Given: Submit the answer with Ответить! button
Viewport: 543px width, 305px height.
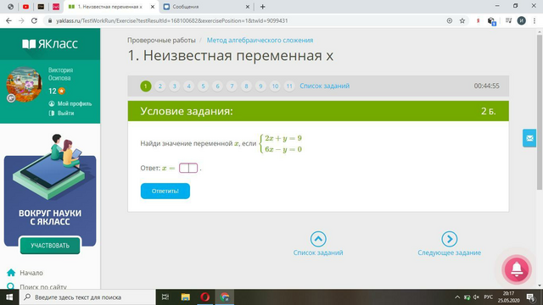Looking at the screenshot, I should click(x=165, y=191).
